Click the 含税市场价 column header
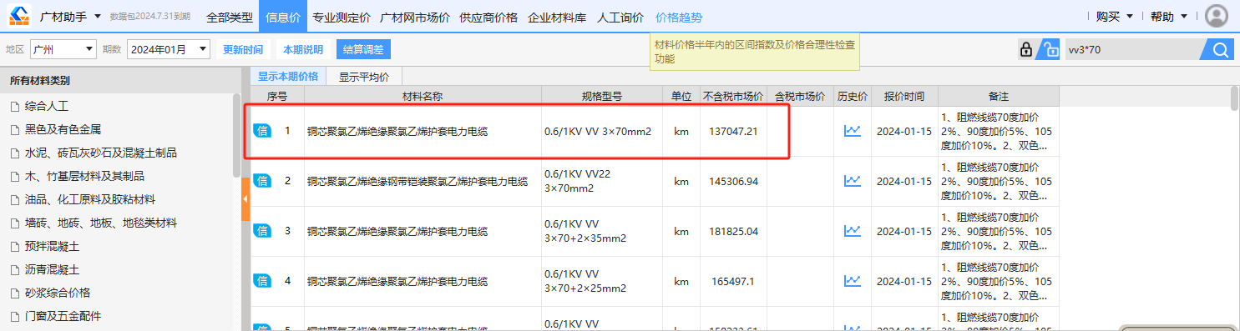 point(800,96)
